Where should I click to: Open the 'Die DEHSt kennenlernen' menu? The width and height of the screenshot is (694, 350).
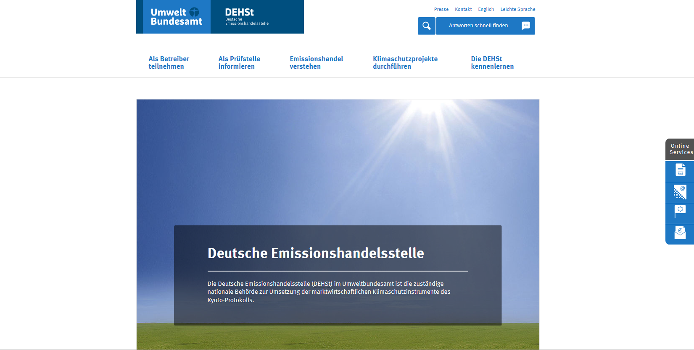[492, 63]
